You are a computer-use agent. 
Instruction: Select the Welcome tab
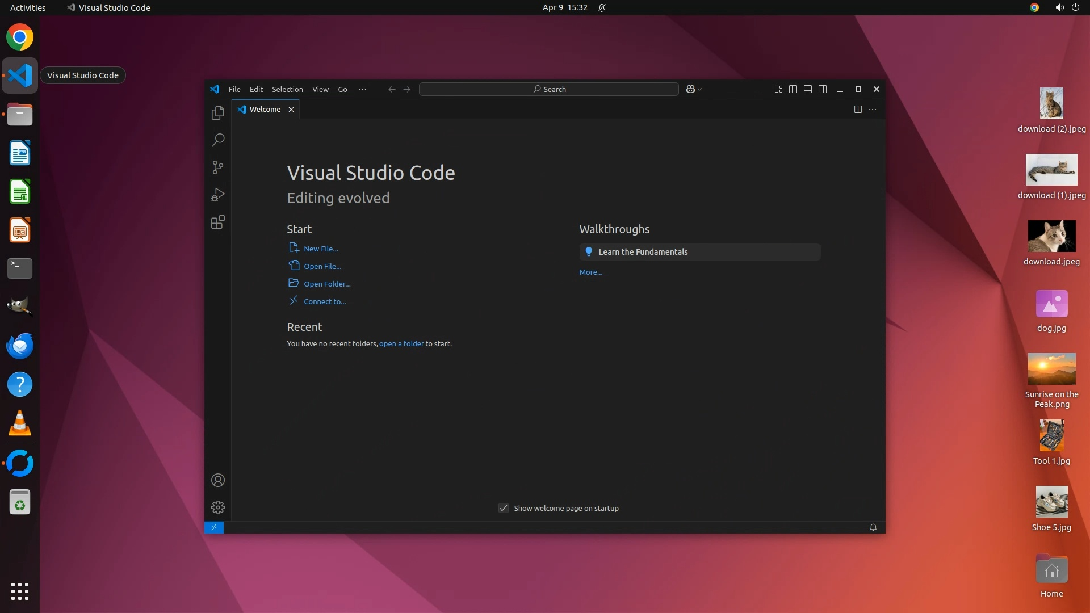(265, 109)
